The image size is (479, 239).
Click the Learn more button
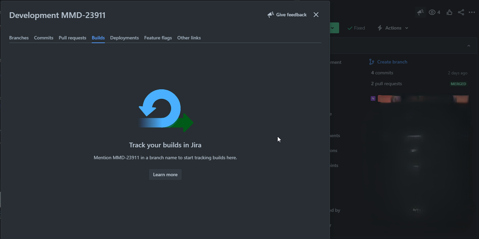pyautogui.click(x=165, y=175)
